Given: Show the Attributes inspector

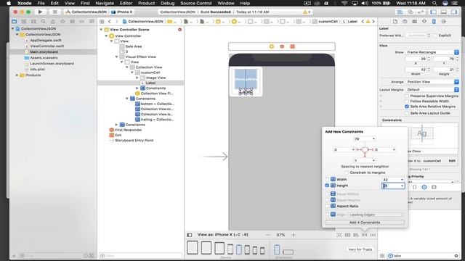Looking at the screenshot, I should 424,22.
